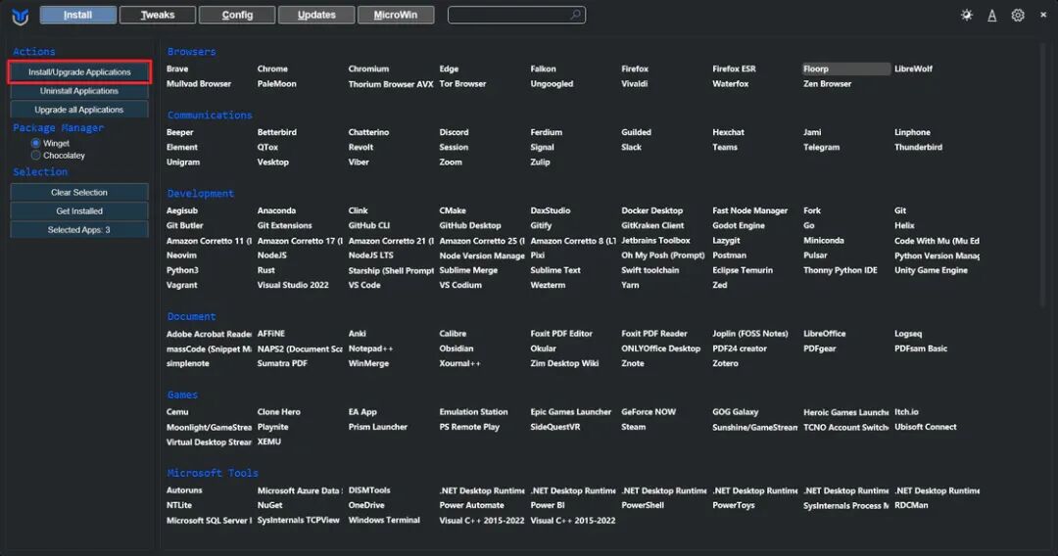Viewport: 1058px width, 556px height.
Task: Select the Winget package manager radio
Action: click(36, 143)
